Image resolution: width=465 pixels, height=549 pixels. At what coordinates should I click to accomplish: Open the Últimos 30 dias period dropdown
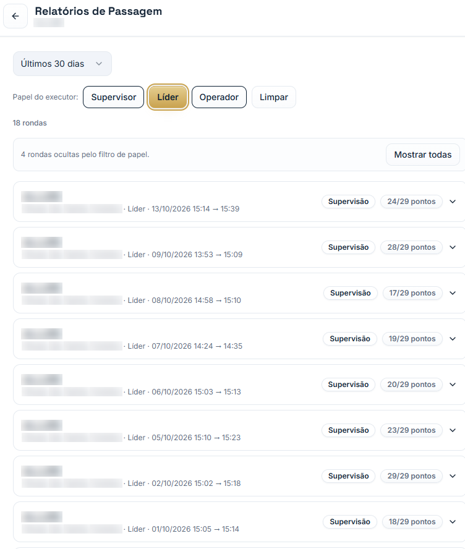pyautogui.click(x=62, y=64)
